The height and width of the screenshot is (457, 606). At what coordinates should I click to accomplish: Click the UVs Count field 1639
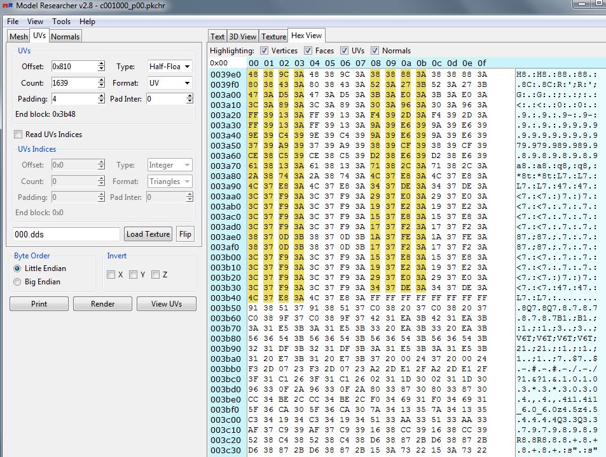(74, 83)
